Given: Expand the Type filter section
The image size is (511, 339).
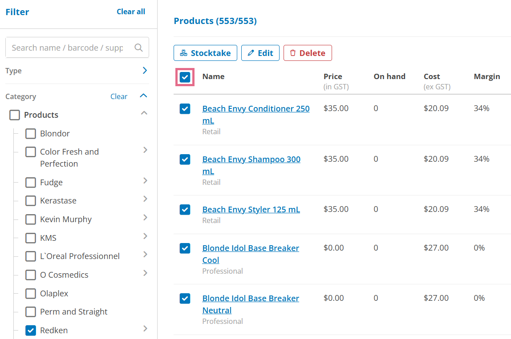Looking at the screenshot, I should click(145, 70).
